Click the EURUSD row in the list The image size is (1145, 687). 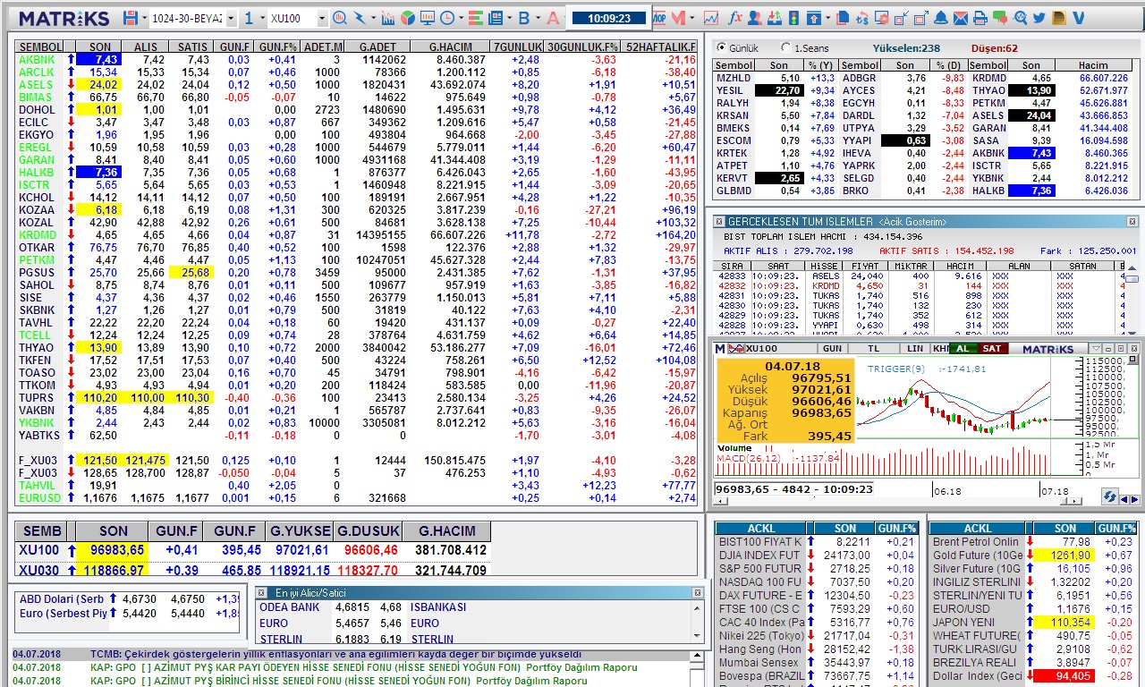click(356, 497)
